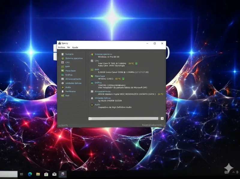Click the Gráfica monitor icon in summary
This screenshot has height=179, width=240.
[x=92, y=83]
